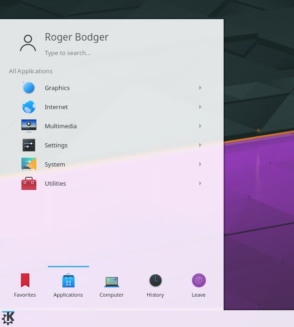Screen dimensions: 294x327
Task: Switch to the Favorites tab label
Action: tap(25, 295)
